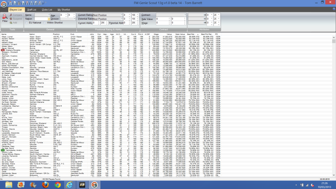This screenshot has height=189, width=336.
Task: Open the Division dropdown
Action: [x=74, y=19]
